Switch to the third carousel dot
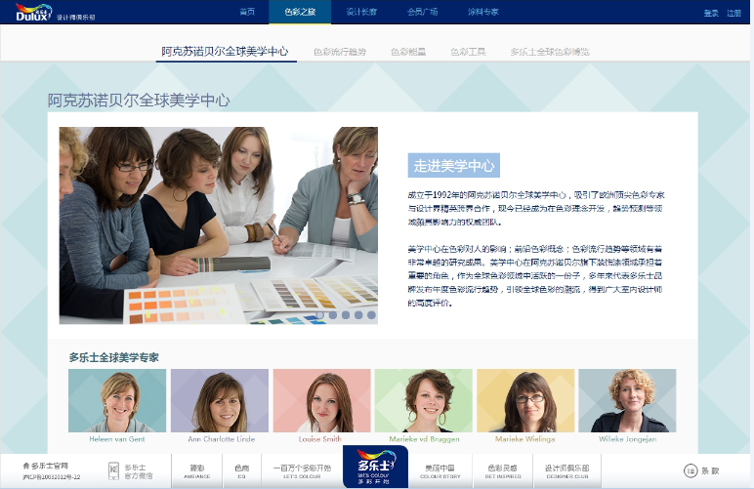This screenshot has width=754, height=489. pyautogui.click(x=346, y=315)
